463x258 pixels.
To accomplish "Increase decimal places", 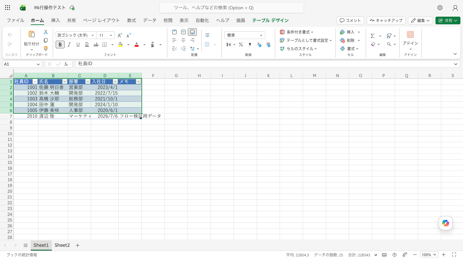I will (x=259, y=44).
